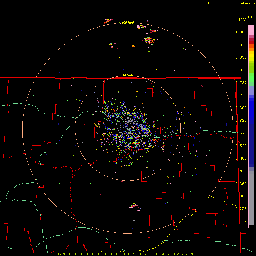Select the 0.413 legend value

pyautogui.click(x=241, y=171)
